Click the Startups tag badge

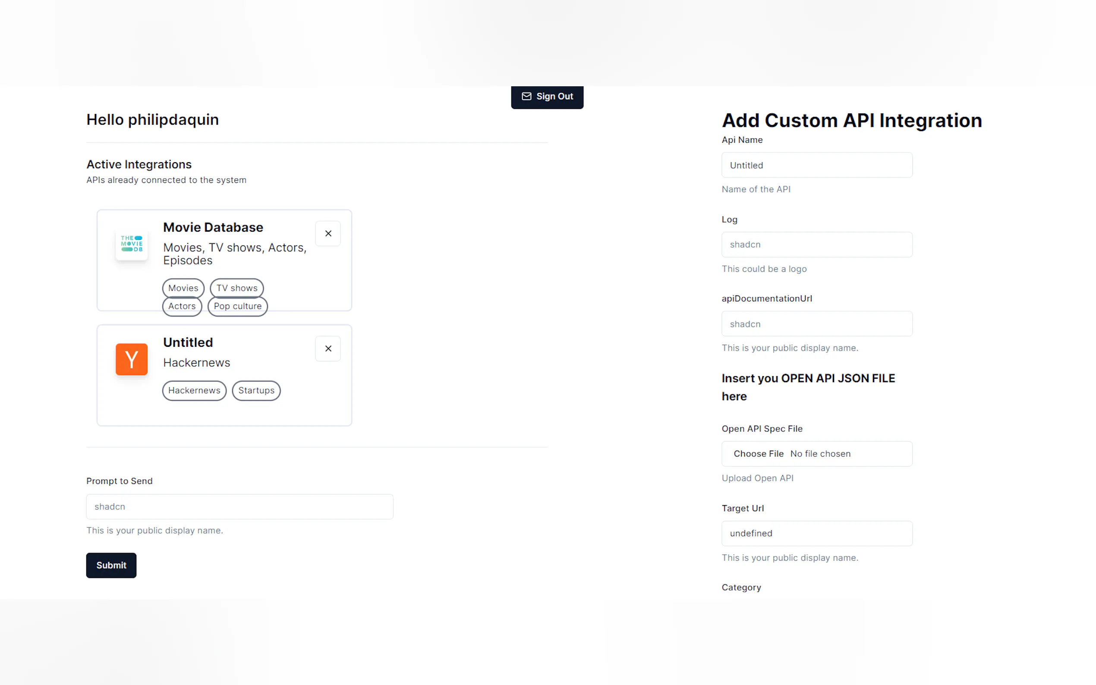coord(256,390)
